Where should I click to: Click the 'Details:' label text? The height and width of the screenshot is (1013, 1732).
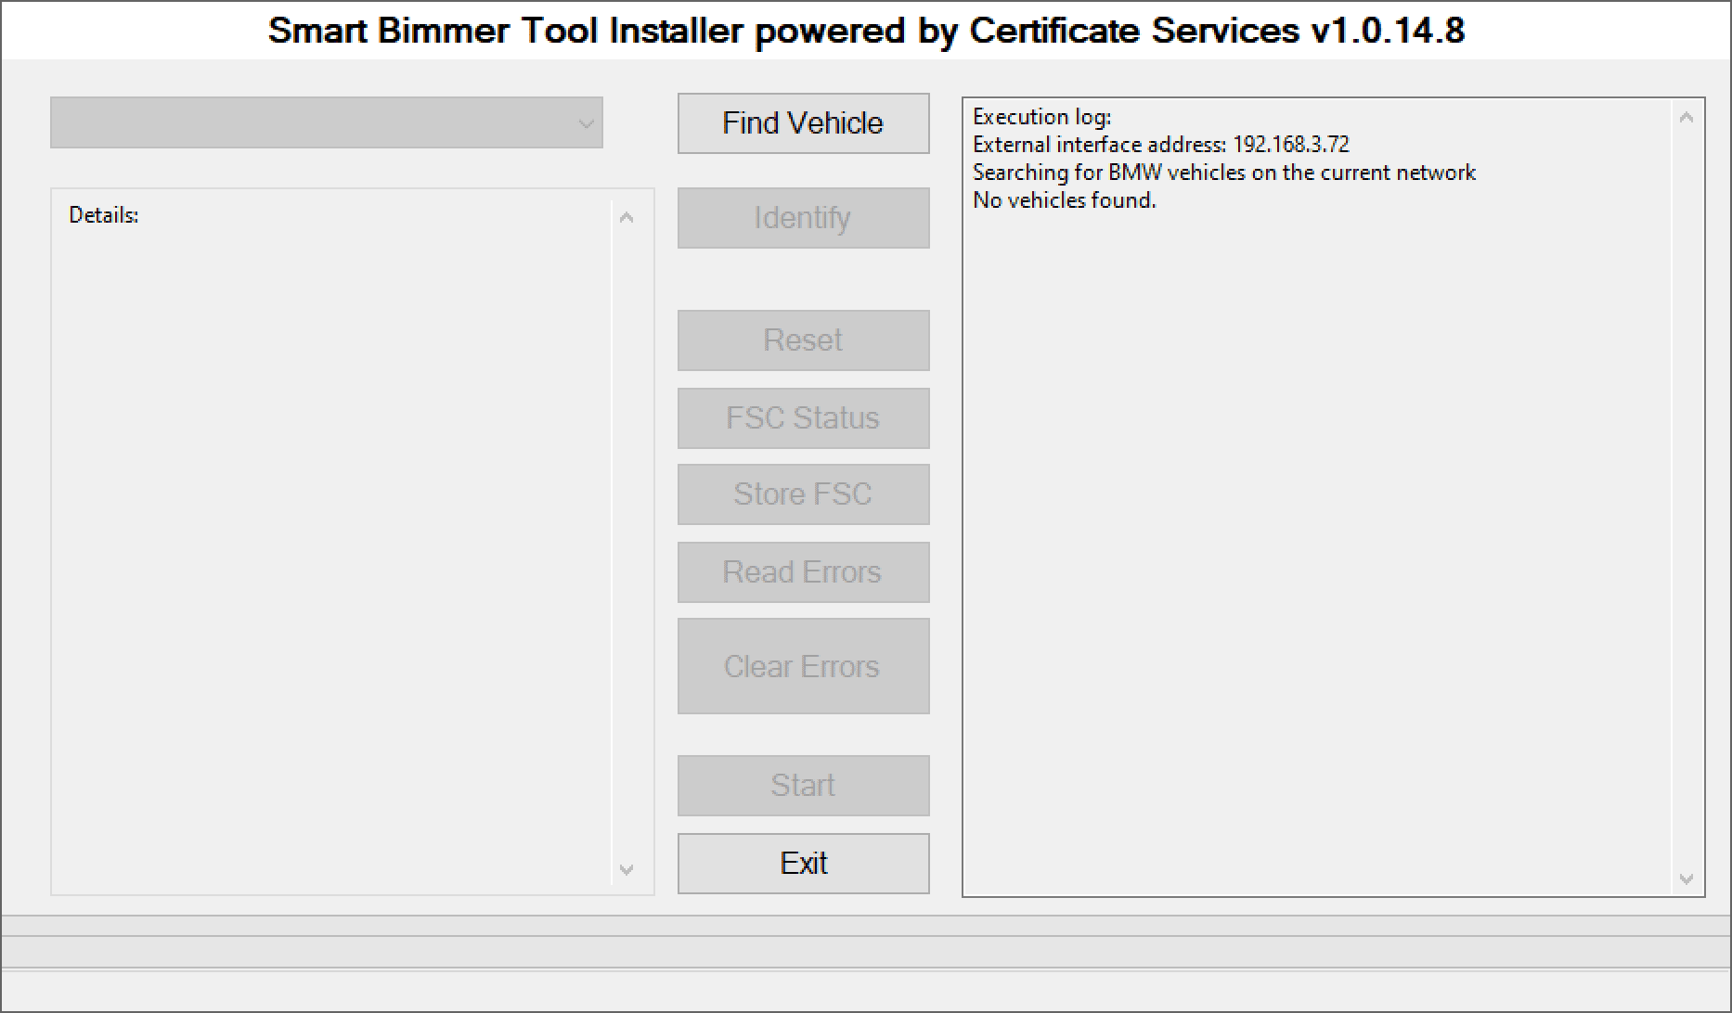pos(104,215)
